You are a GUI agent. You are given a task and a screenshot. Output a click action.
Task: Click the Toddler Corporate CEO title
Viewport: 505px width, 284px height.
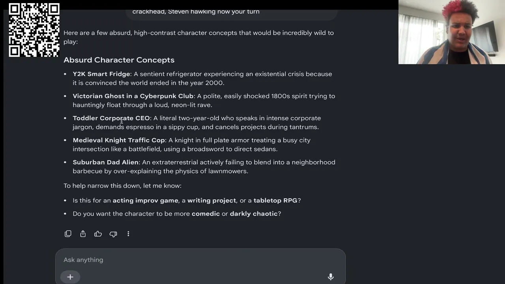coord(111,118)
